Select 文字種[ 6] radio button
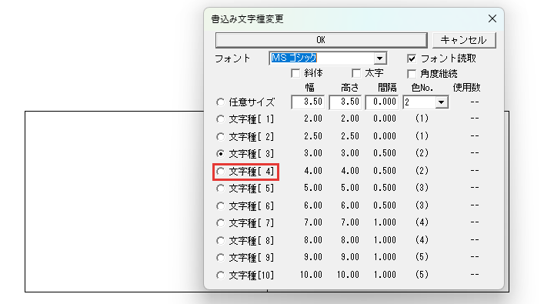The width and height of the screenshot is (554, 304). pos(221,205)
